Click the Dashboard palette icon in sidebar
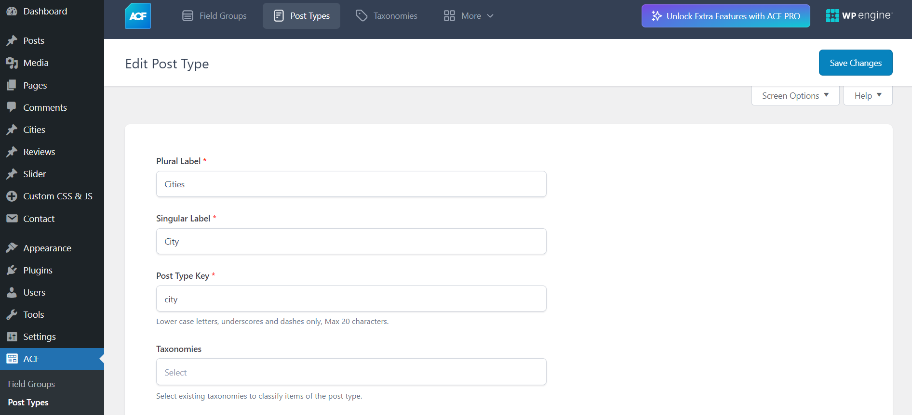The width and height of the screenshot is (912, 415). click(12, 11)
